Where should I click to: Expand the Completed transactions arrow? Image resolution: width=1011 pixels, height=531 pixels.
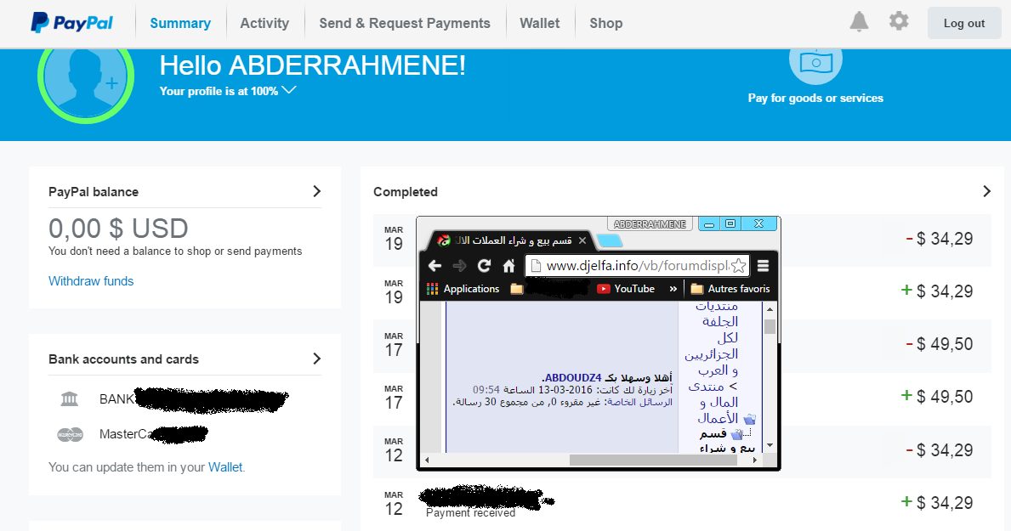click(x=986, y=191)
